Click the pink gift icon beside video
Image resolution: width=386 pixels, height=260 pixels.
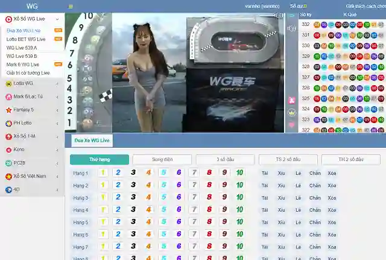point(292,100)
